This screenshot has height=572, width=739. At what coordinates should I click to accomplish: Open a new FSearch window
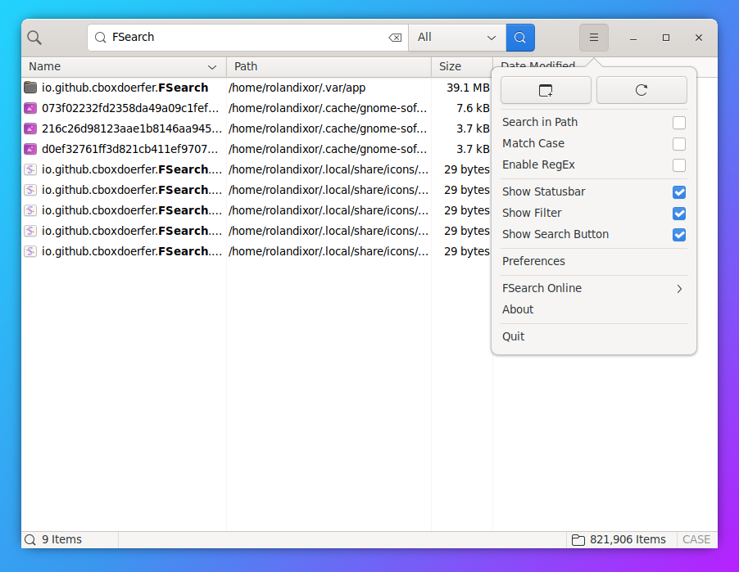pos(545,90)
